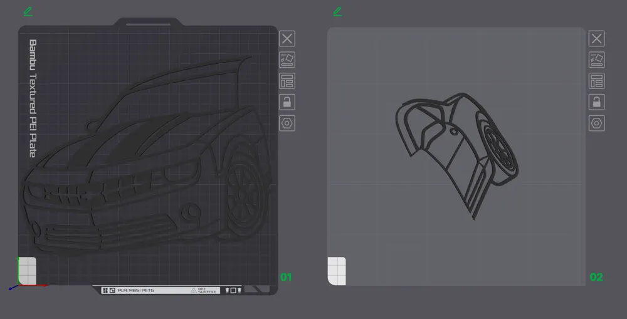This screenshot has height=319, width=627.
Task: Open plate 02 settings hexagon icon
Action: (597, 123)
